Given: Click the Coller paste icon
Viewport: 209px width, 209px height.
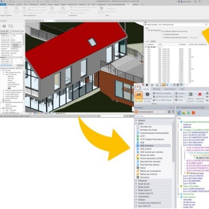Looking at the screenshot, I should pos(176,100).
